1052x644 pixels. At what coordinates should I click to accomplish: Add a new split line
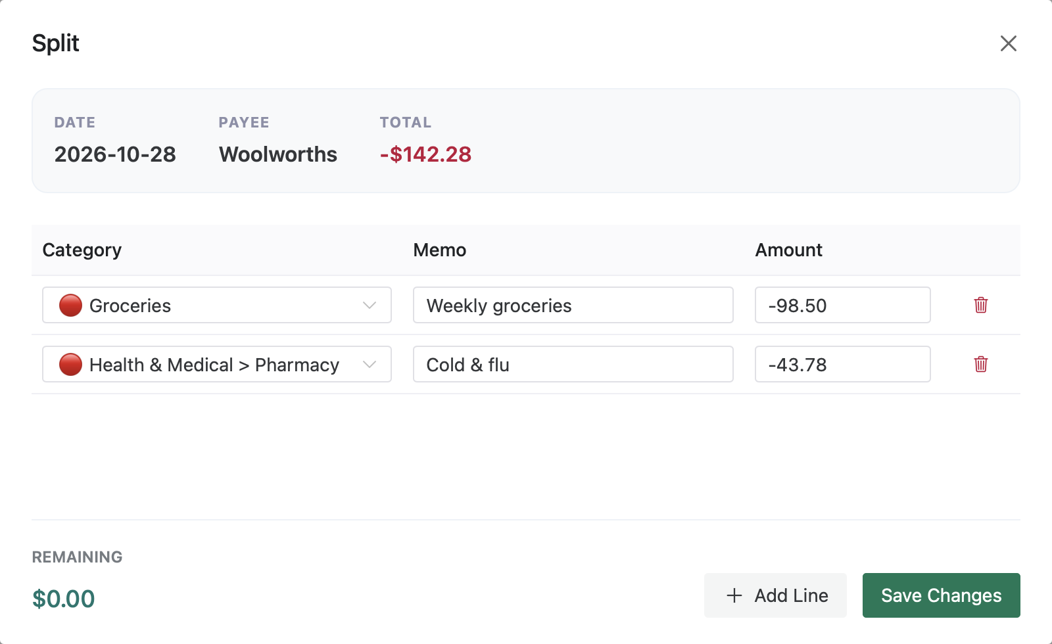click(775, 595)
